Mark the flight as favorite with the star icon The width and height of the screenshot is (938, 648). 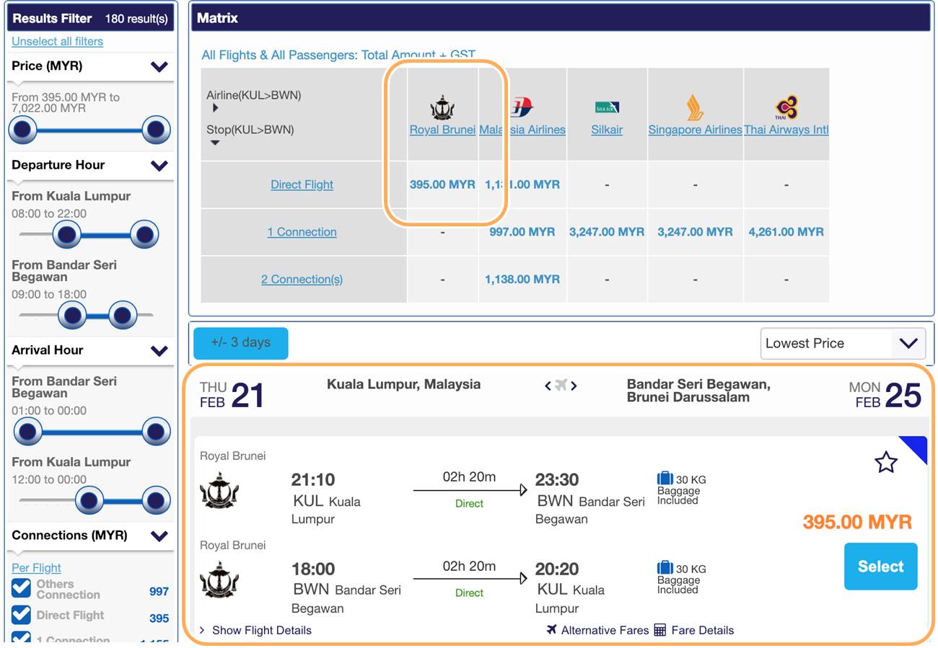click(x=886, y=462)
